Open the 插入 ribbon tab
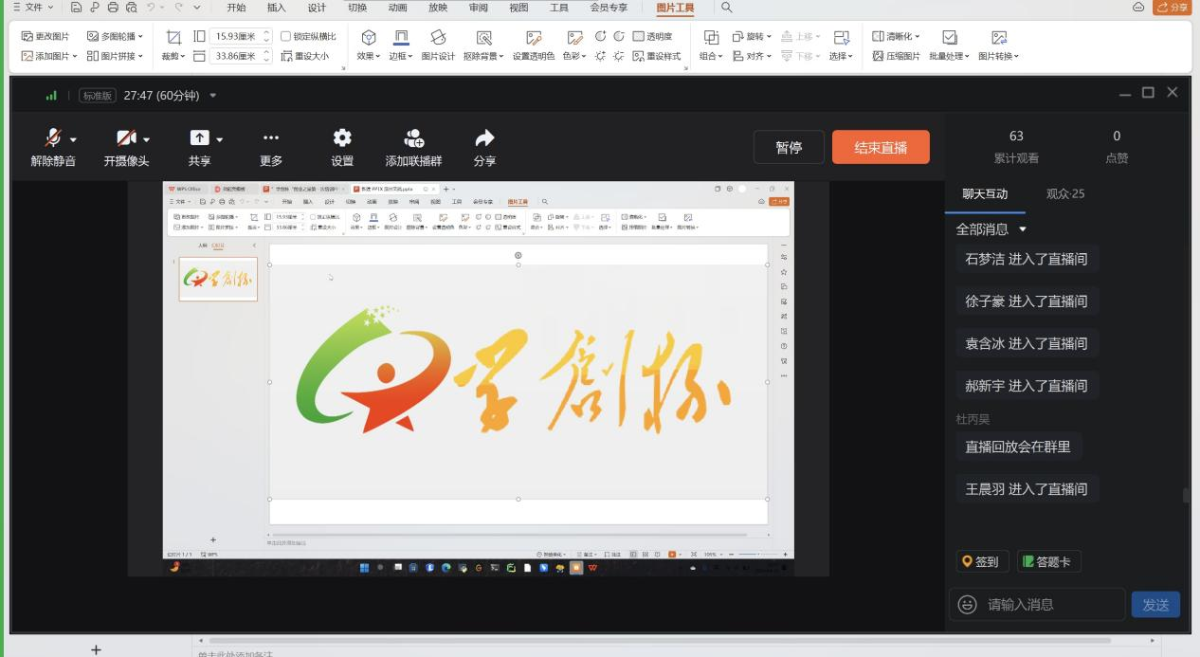The width and height of the screenshot is (1200, 657). 276,8
